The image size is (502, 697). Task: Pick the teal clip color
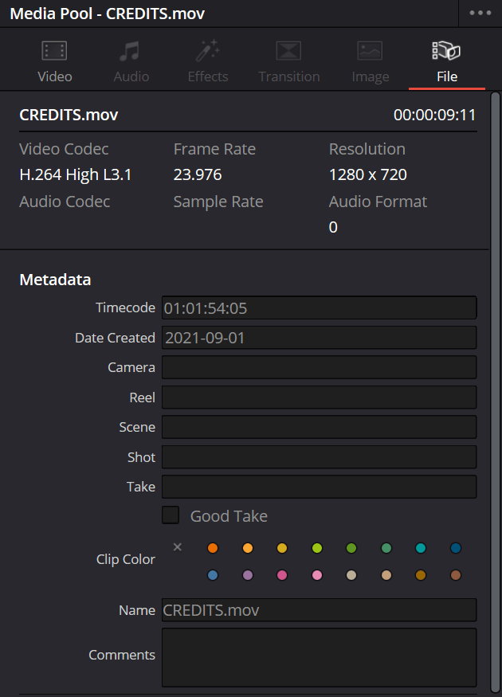click(x=421, y=548)
